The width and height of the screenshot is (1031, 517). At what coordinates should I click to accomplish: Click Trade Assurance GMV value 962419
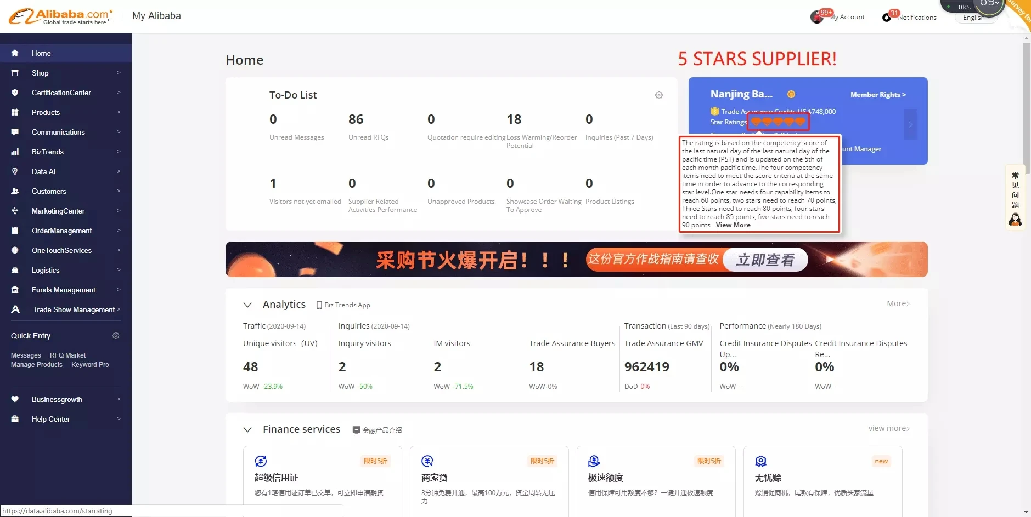(x=647, y=367)
